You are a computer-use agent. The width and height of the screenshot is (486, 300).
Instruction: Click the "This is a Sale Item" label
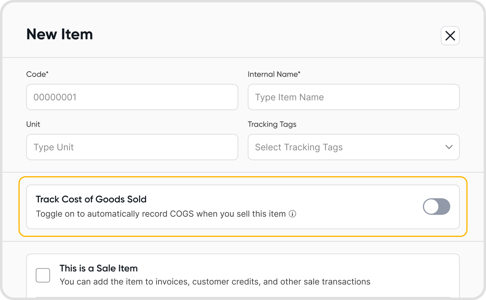point(98,268)
